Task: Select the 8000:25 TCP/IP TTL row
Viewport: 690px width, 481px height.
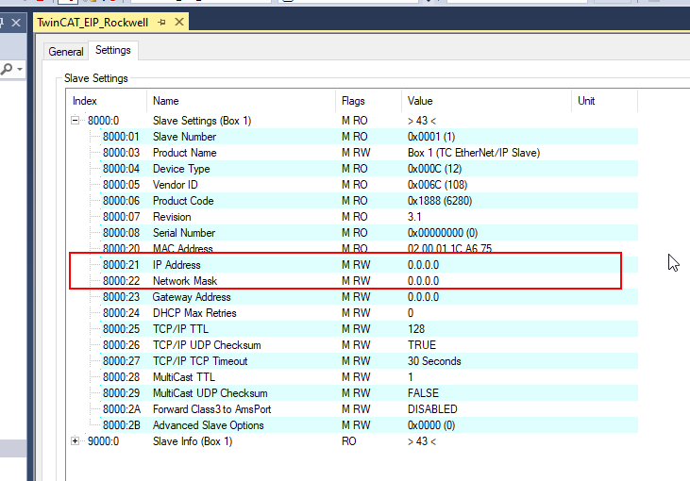Action: [352, 329]
